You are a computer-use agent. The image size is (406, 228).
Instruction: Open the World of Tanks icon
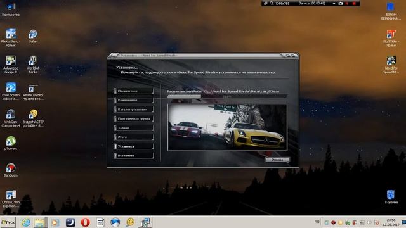[x=33, y=65]
